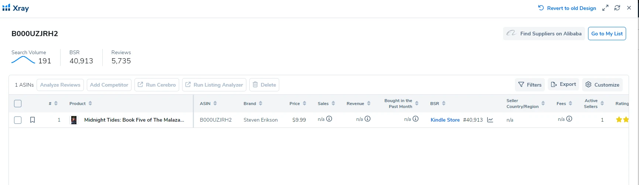This screenshot has height=185, width=639.
Task: Click the Midnight Tides book thumbnail
Action: [74, 120]
